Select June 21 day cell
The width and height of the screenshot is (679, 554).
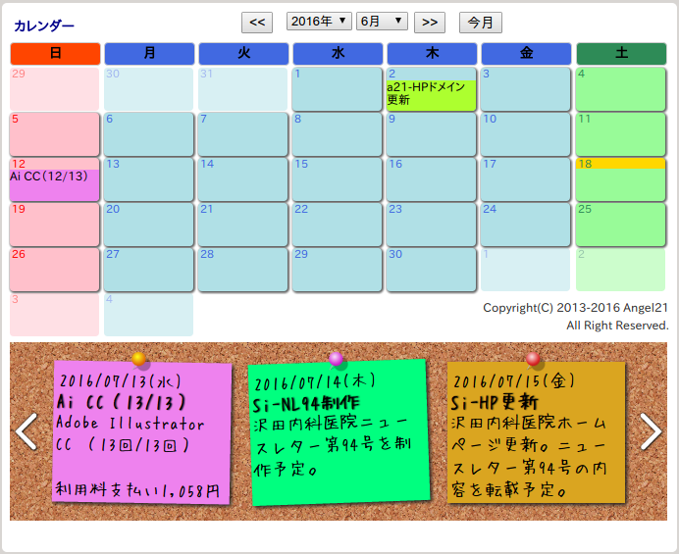click(243, 225)
